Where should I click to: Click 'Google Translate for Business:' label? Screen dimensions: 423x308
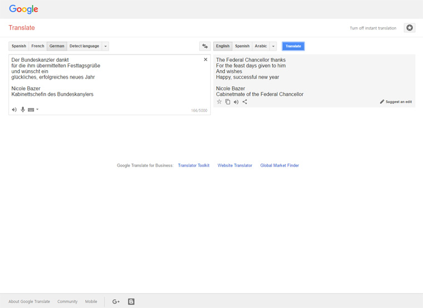pos(145,165)
